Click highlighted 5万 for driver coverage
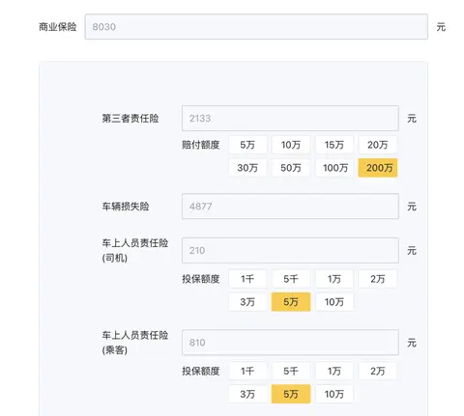 [x=291, y=302]
